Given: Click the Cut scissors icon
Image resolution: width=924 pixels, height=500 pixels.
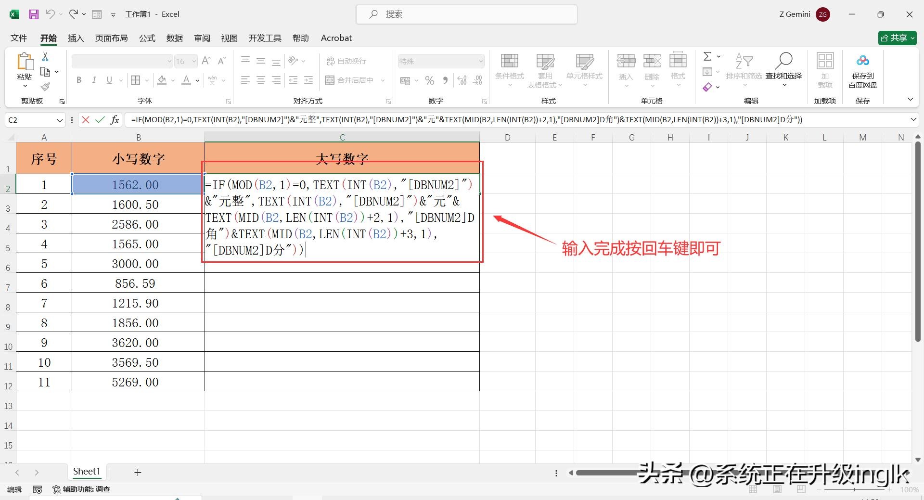Looking at the screenshot, I should pyautogui.click(x=45, y=57).
